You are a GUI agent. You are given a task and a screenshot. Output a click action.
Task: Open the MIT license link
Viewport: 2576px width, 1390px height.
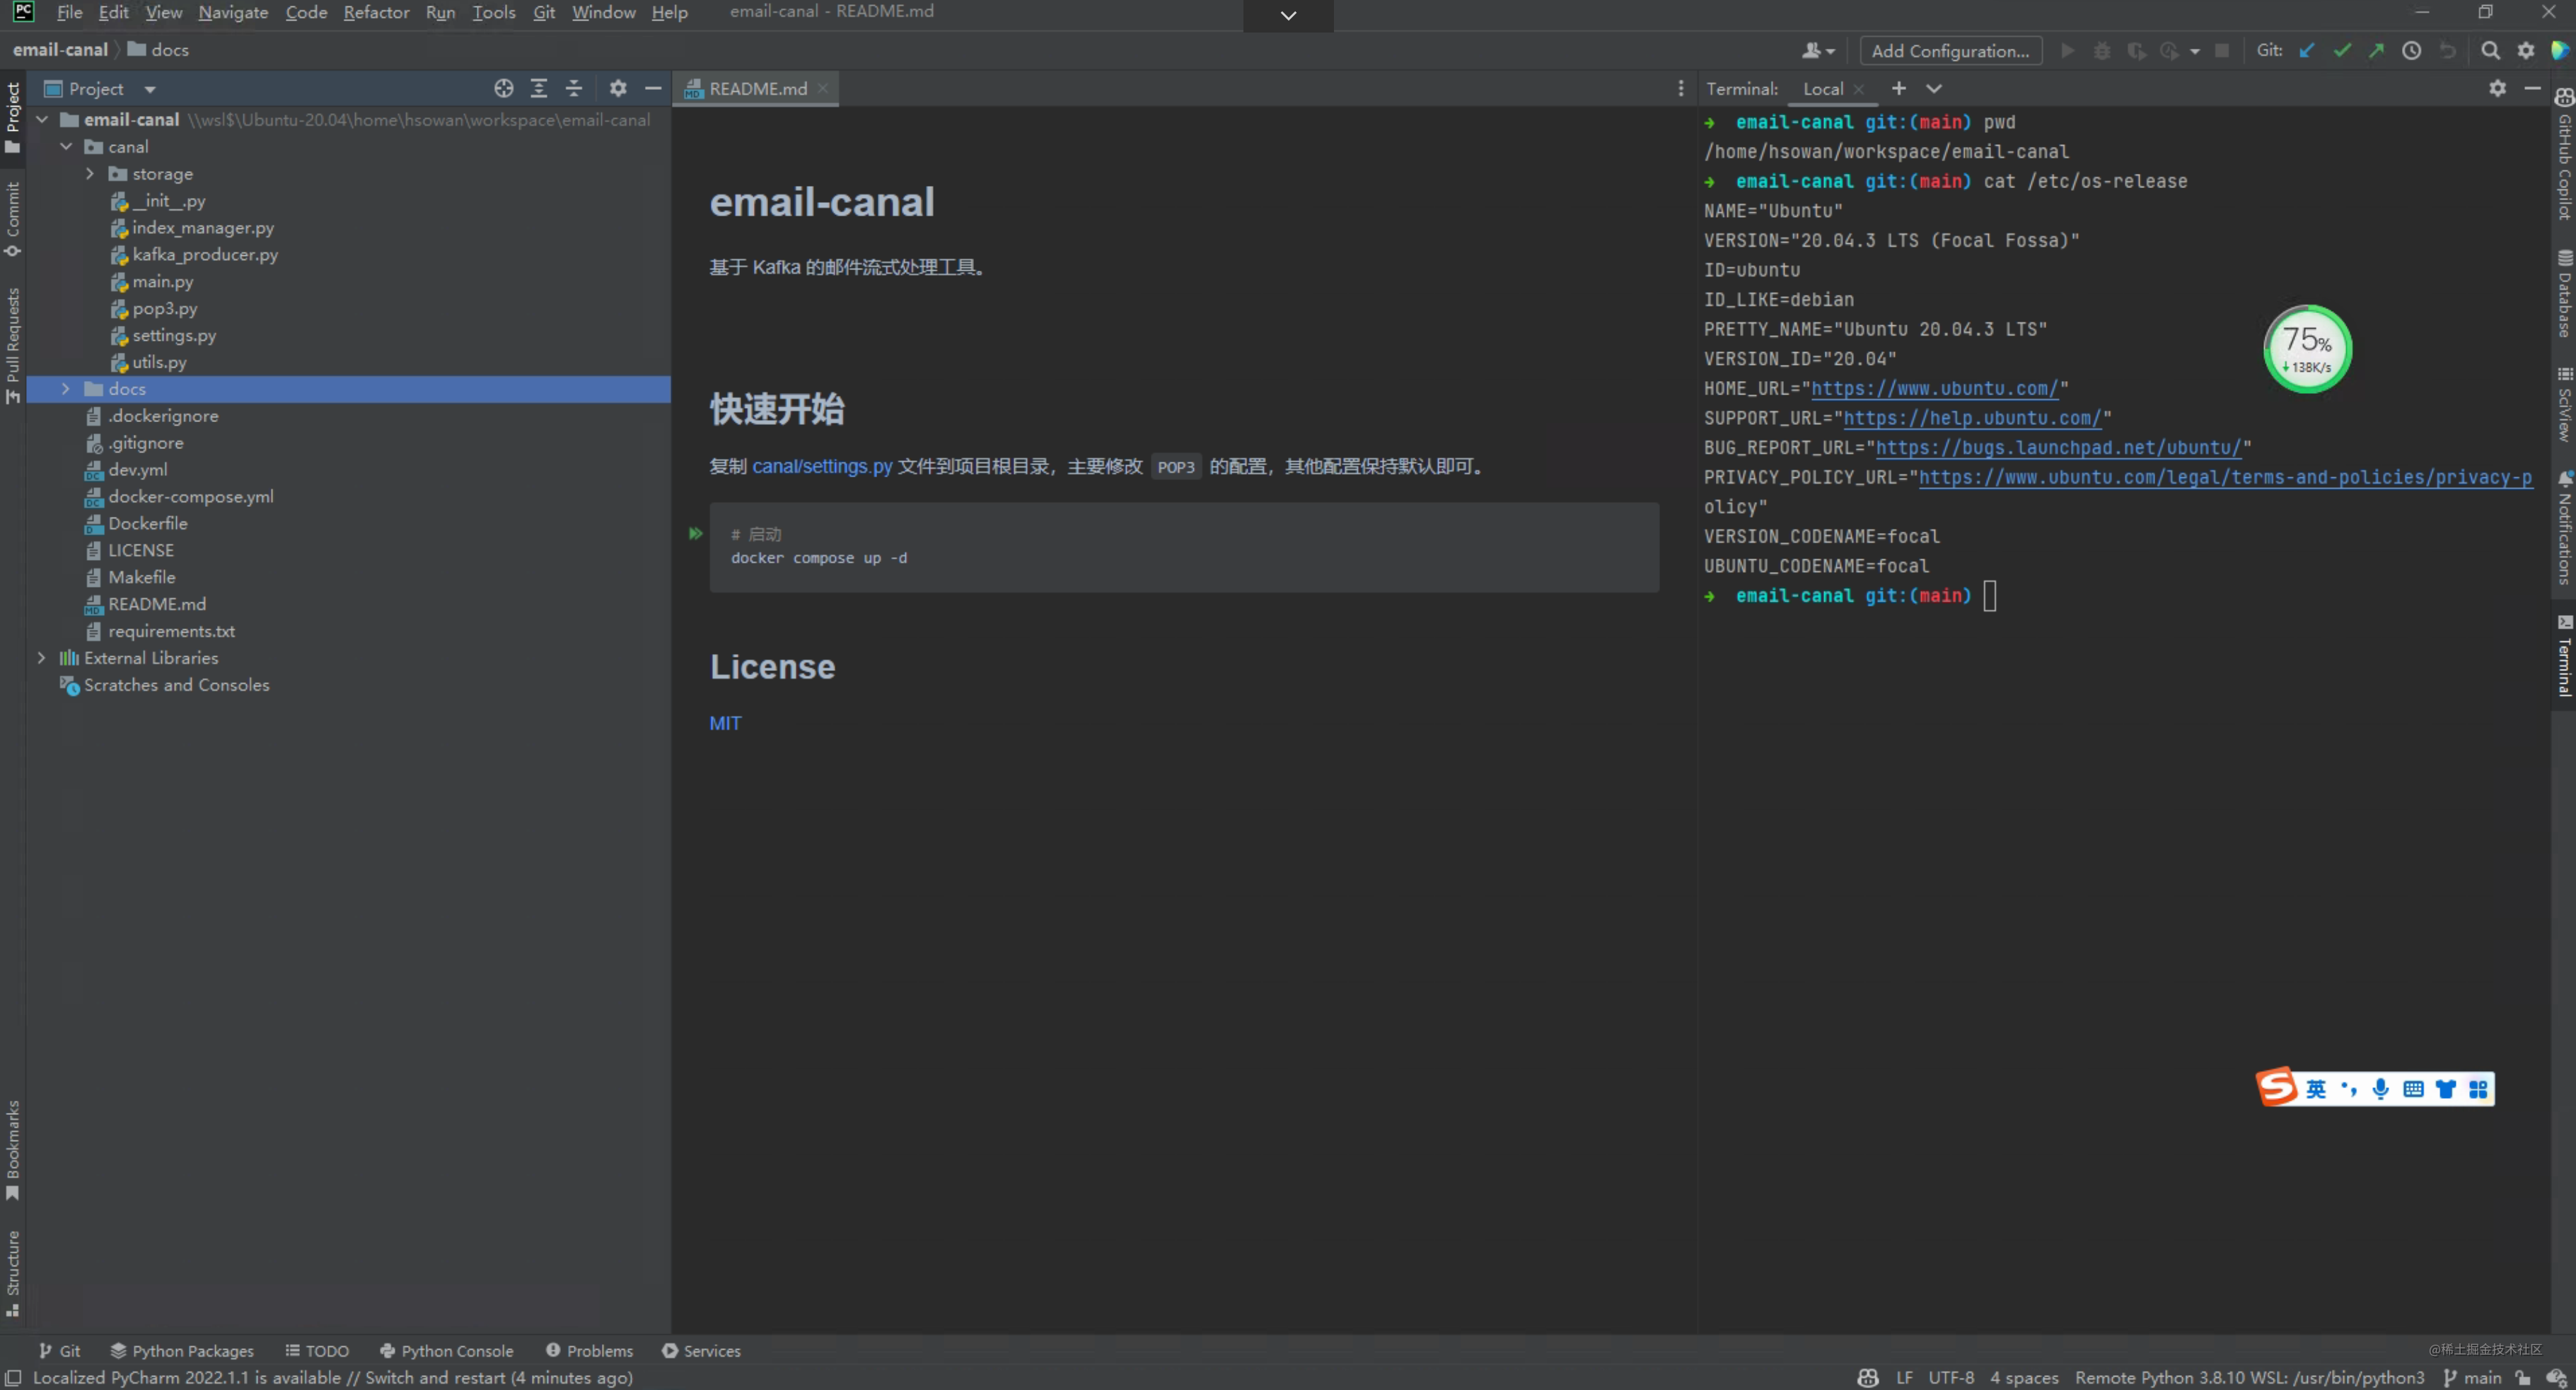coord(725,723)
